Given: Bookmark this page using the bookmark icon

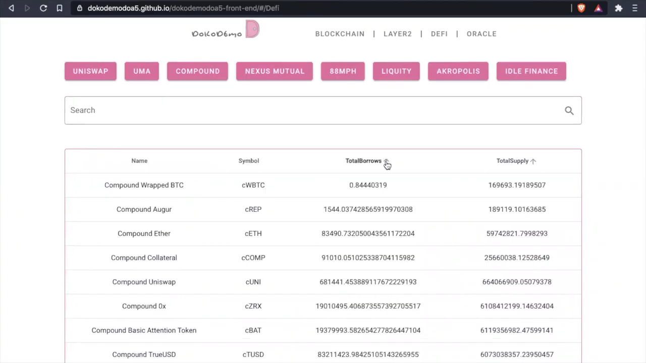Looking at the screenshot, I should pyautogui.click(x=60, y=8).
